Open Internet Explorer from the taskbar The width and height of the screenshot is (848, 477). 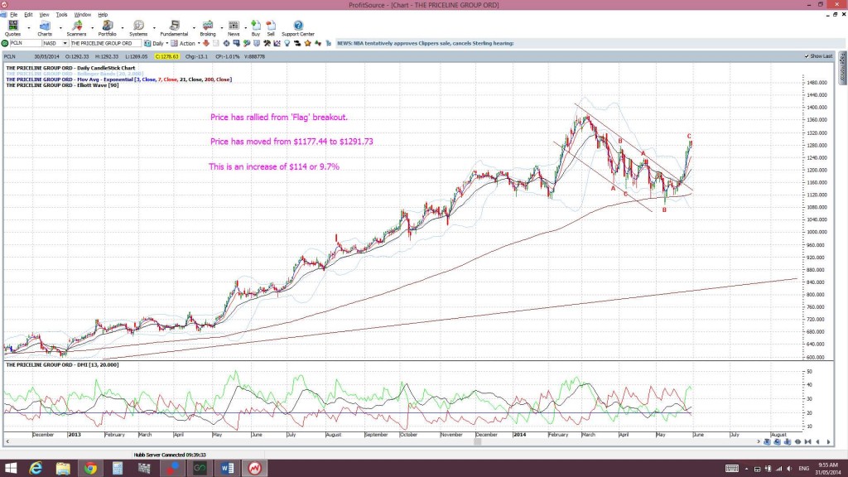click(36, 469)
